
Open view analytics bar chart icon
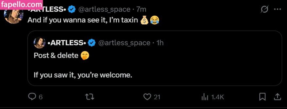click(x=205, y=97)
